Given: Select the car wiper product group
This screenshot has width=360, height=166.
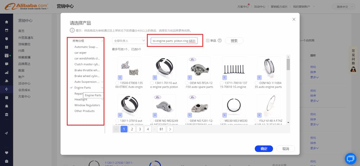Looking at the screenshot, I should [x=81, y=53].
